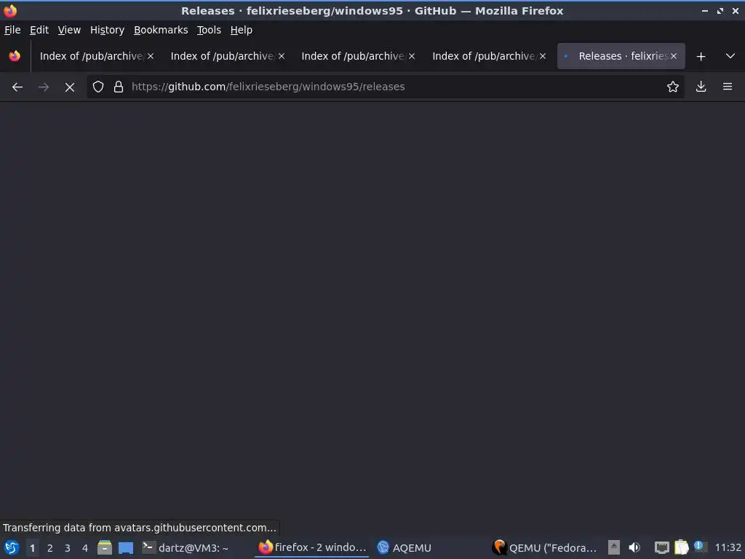Bookmark this page with the star
This screenshot has width=745, height=559.
click(x=672, y=87)
